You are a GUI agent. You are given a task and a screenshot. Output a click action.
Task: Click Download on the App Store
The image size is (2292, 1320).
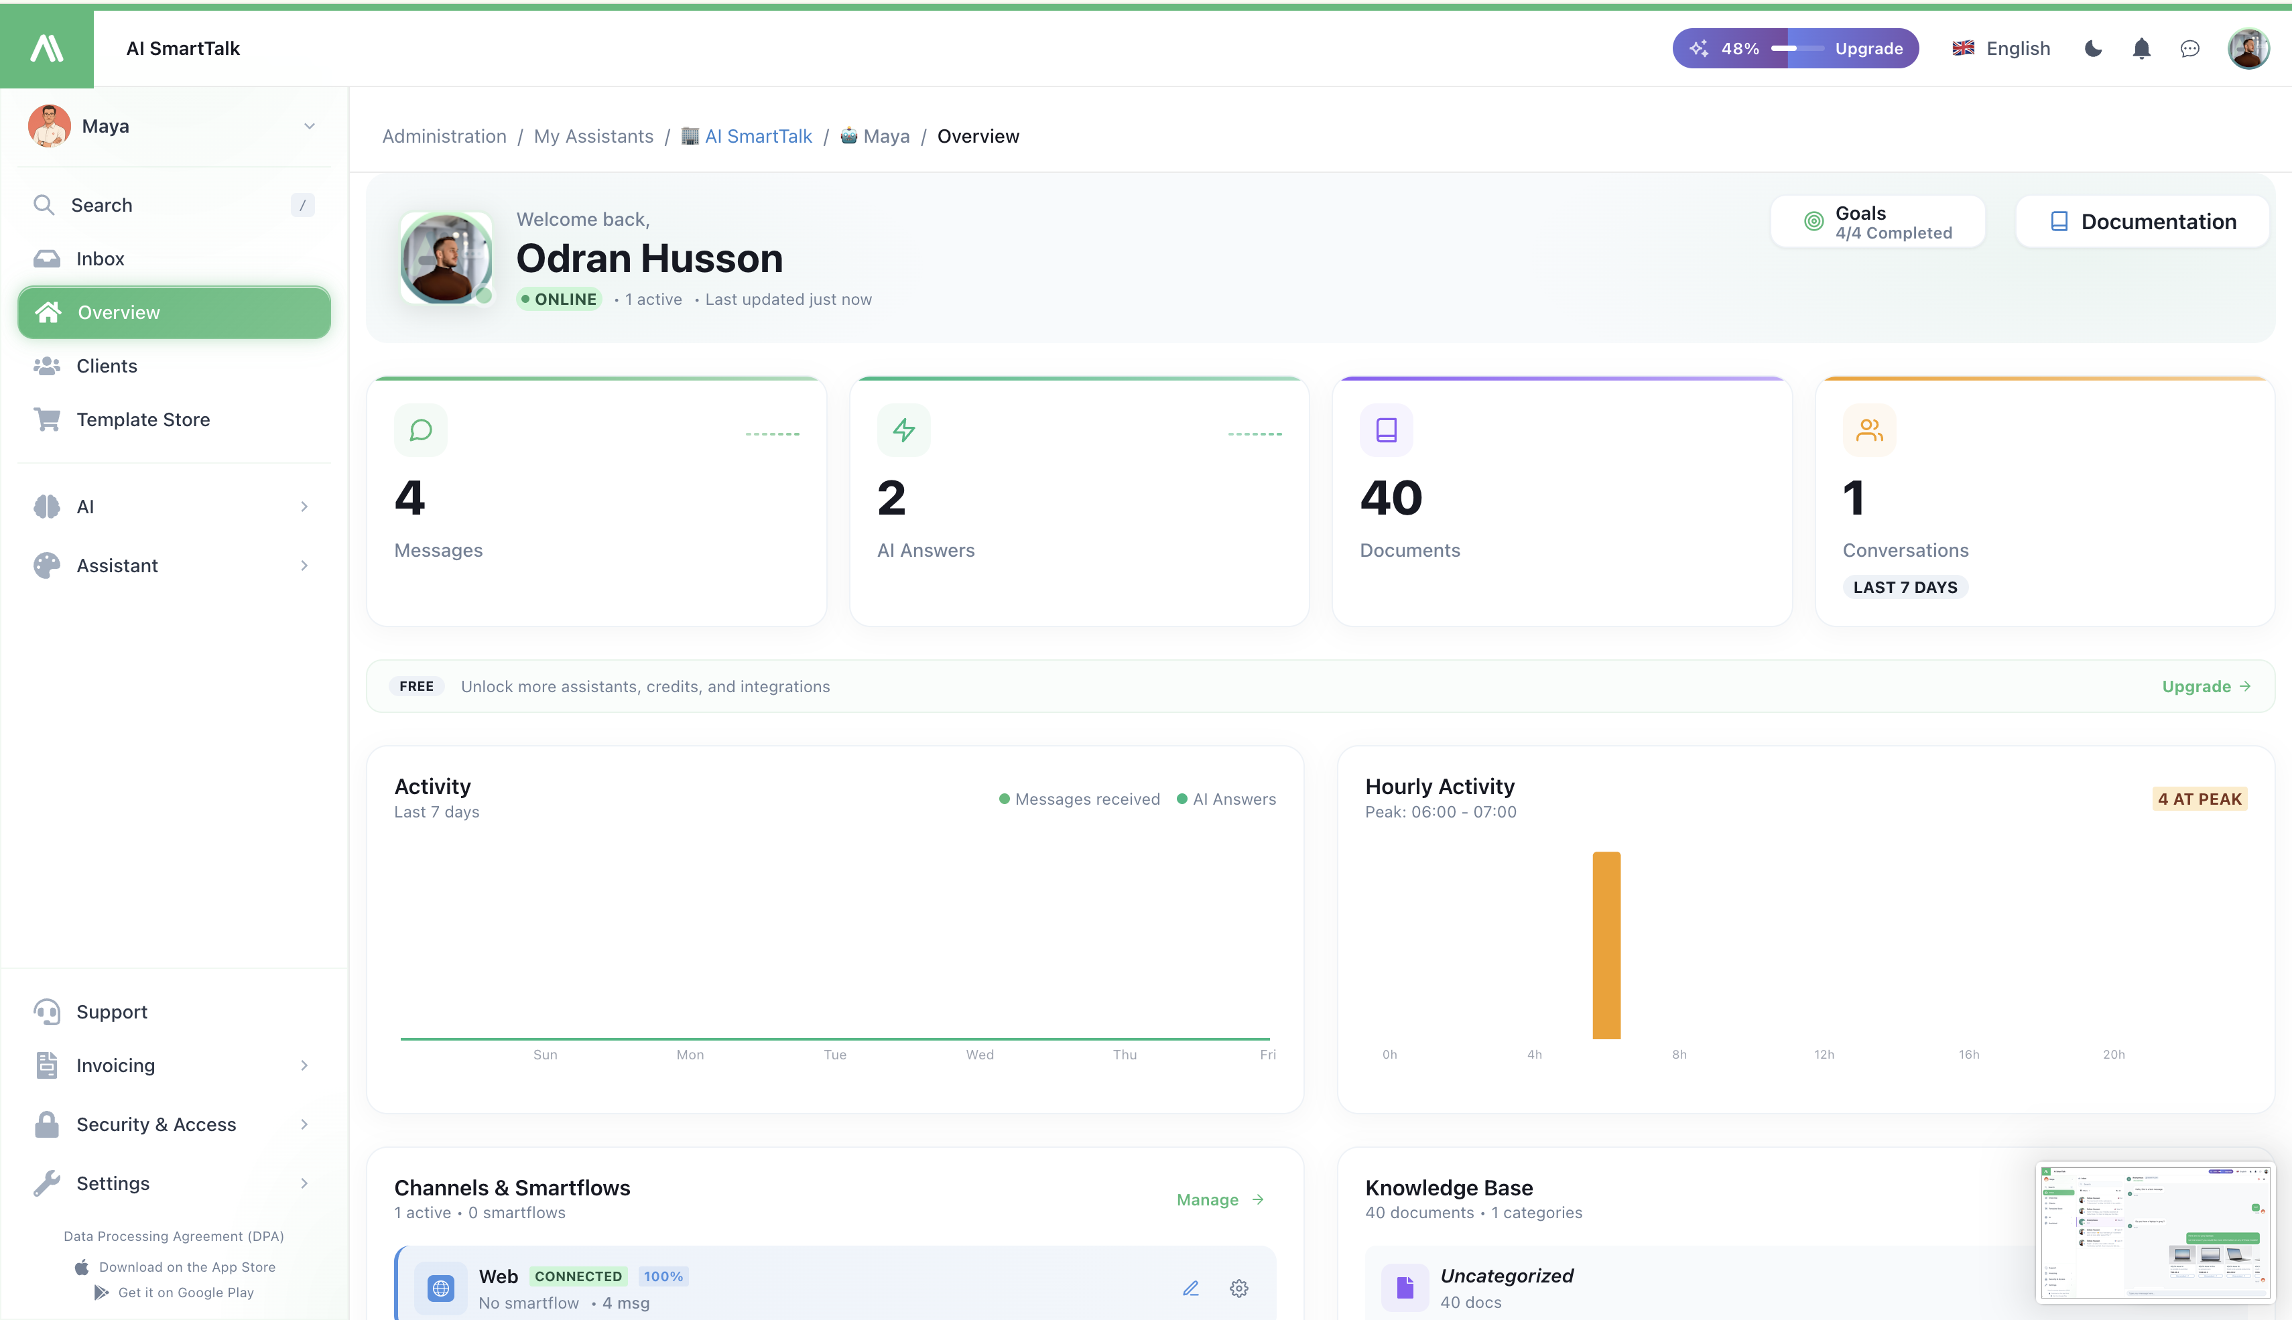[x=175, y=1266]
